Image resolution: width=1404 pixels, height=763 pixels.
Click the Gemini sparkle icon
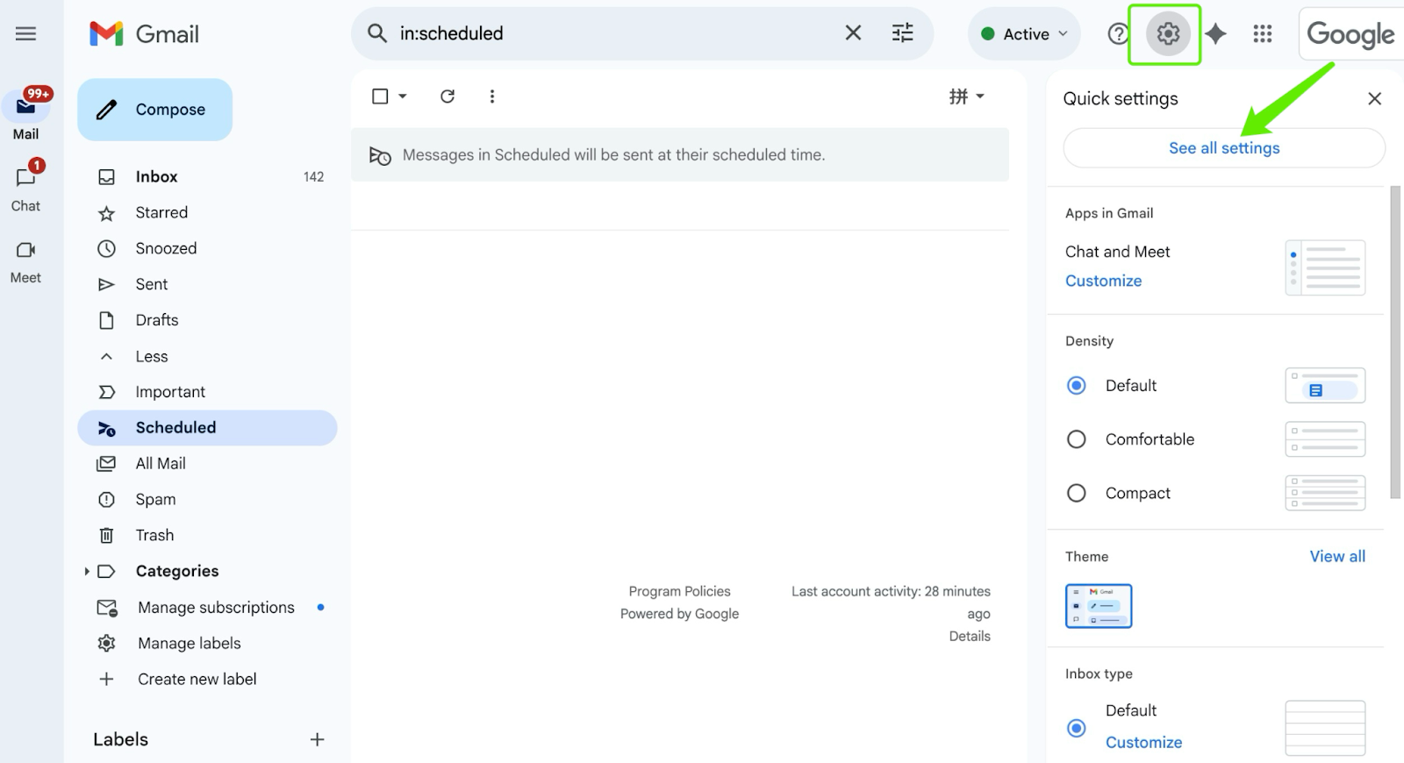(x=1215, y=34)
